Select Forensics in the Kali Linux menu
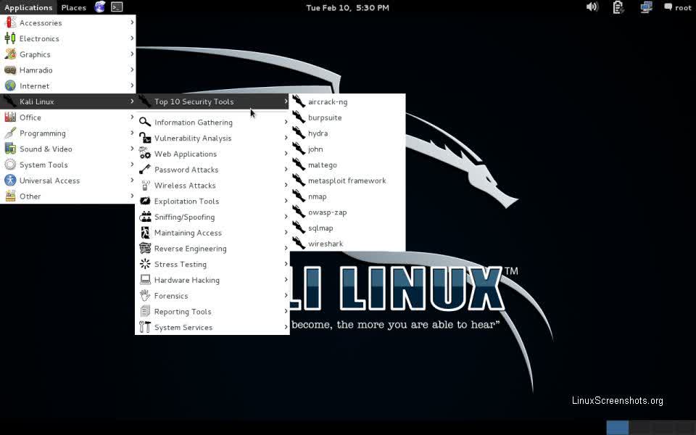This screenshot has height=435, width=696. click(170, 296)
